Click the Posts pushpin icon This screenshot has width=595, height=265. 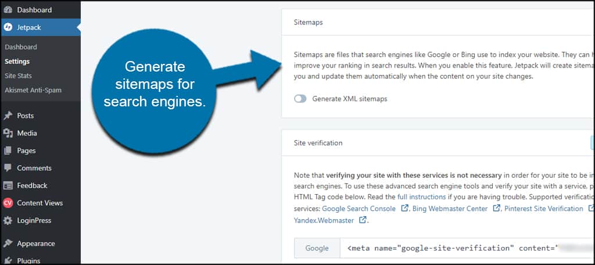(x=8, y=116)
